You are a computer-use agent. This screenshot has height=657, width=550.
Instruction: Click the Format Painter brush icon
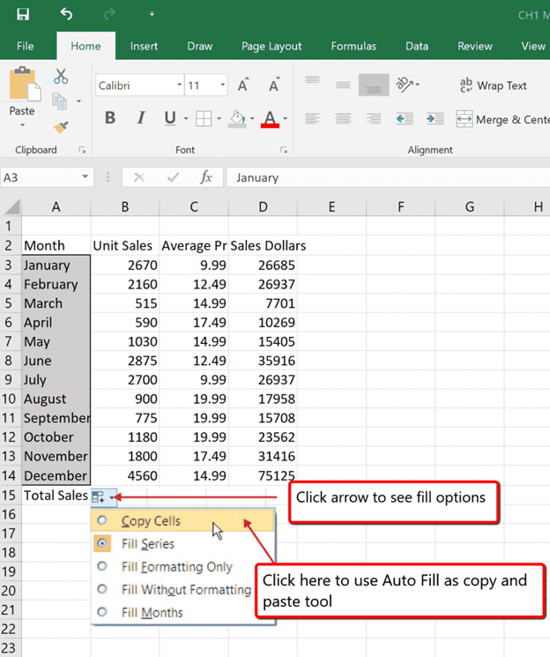[x=61, y=127]
